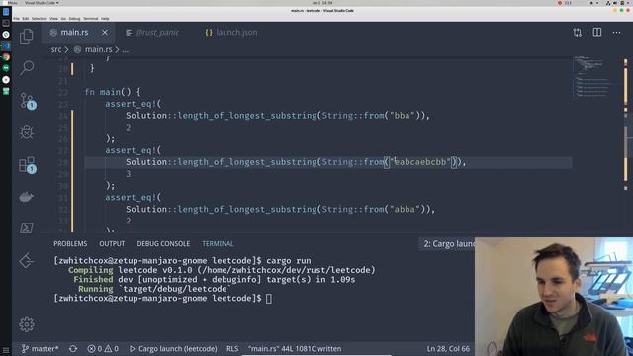Click the Menu button in top bar
633x356 pixels.
click(12, 3)
